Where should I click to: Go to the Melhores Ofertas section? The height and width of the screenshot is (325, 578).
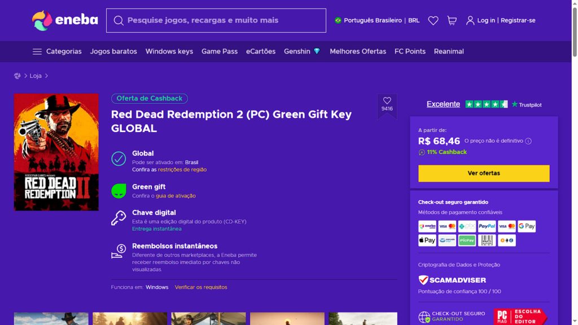pos(358,51)
